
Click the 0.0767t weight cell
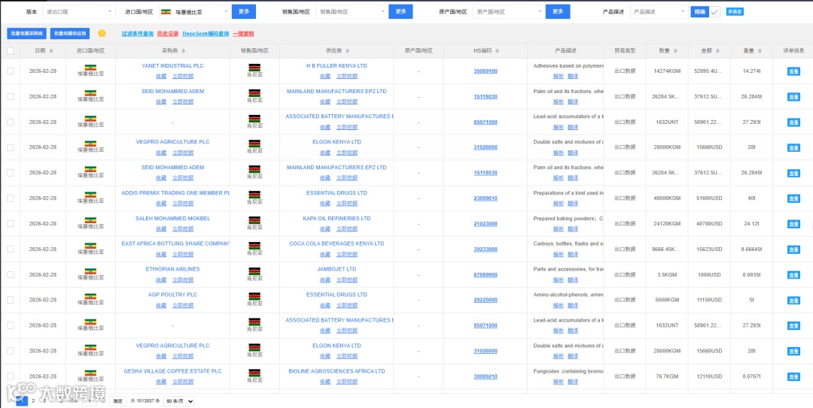751,376
